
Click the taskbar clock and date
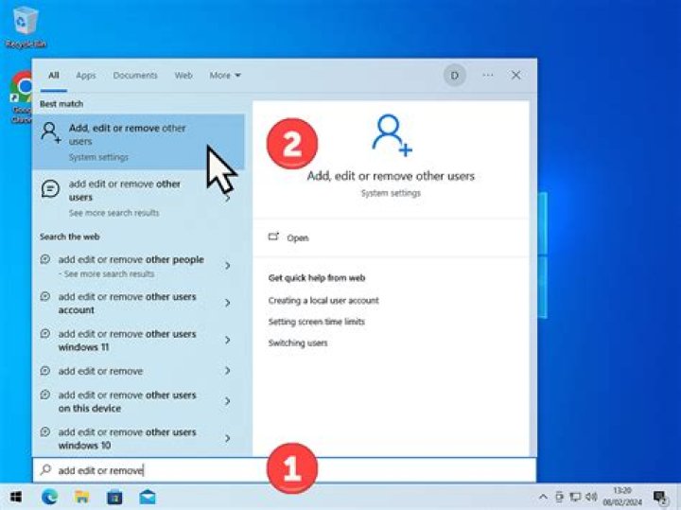point(622,497)
